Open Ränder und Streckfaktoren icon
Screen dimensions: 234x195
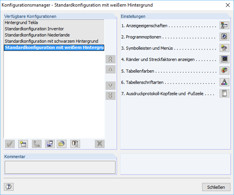coord(224,59)
